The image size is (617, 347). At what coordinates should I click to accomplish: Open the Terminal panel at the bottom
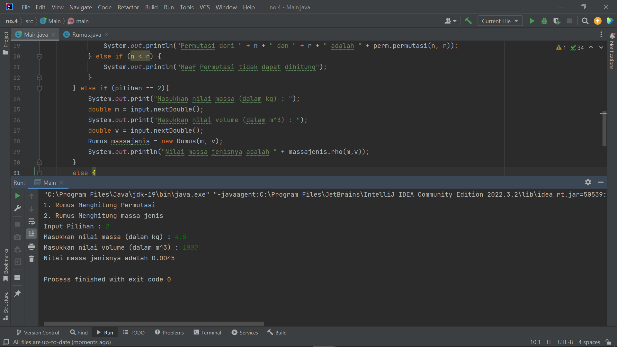tap(207, 333)
